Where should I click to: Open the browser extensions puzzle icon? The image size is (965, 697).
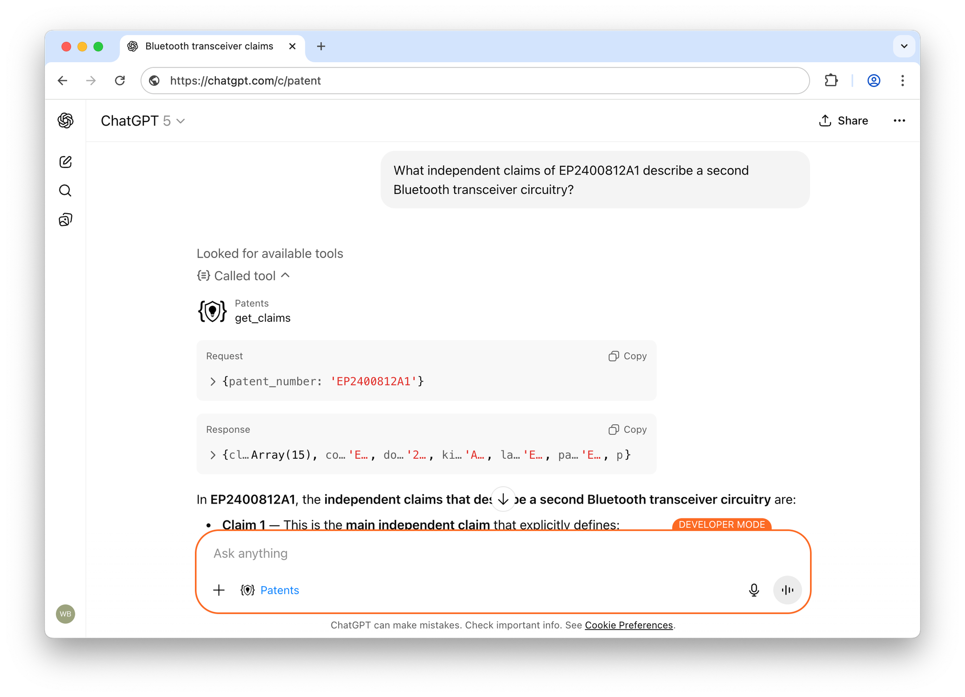click(831, 81)
